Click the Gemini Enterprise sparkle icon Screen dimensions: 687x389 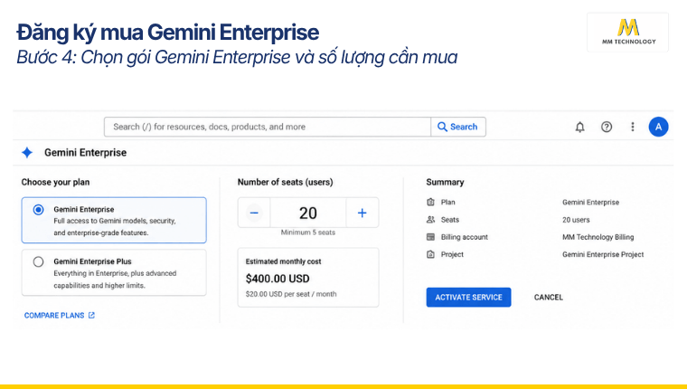(x=27, y=153)
